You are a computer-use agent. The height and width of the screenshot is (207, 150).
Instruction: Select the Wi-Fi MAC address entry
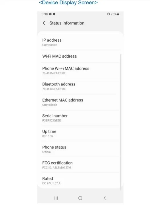80,56
